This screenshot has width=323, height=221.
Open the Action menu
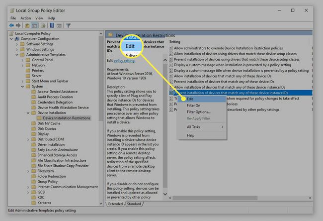25,18
